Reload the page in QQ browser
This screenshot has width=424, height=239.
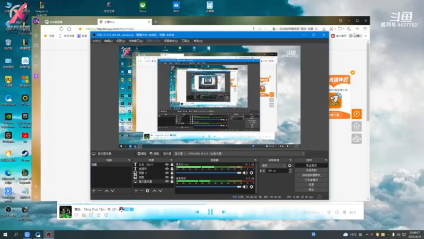61,29
